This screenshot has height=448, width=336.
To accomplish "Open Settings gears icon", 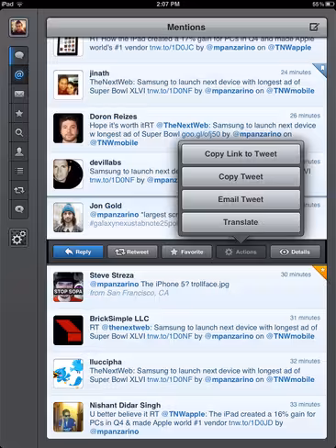I will point(18,238).
